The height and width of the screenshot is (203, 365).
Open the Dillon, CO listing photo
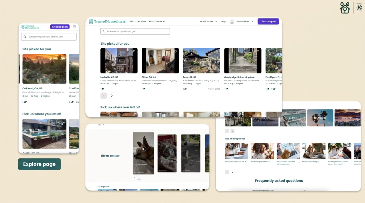coord(160,61)
